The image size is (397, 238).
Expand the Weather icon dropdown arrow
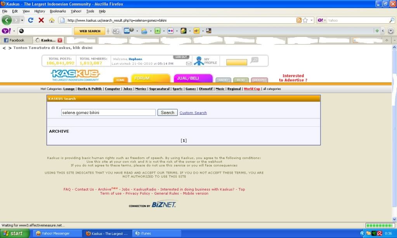[151, 31]
